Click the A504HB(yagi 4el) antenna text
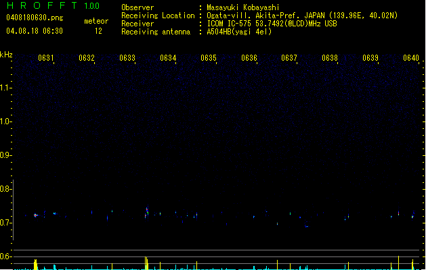Viewport: 426px width, 270px height. click(x=239, y=32)
